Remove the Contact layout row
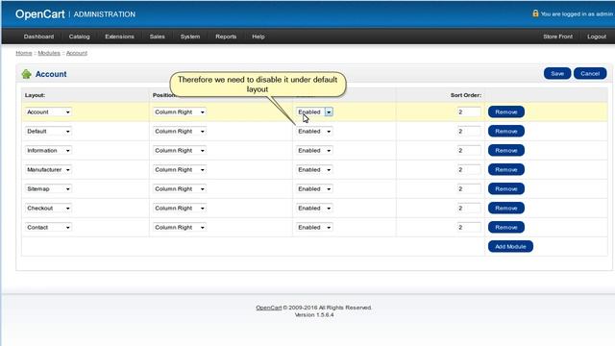This screenshot has height=346, width=615. 506,227
